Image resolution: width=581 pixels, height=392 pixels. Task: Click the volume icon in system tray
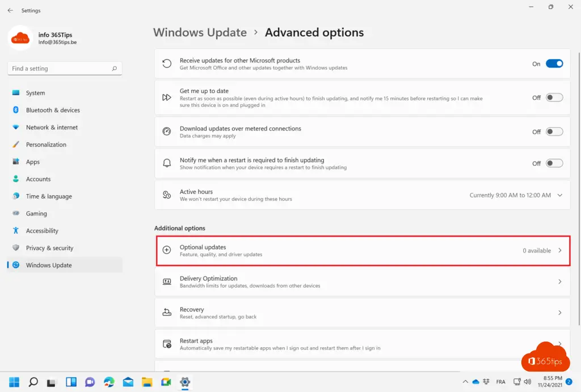tap(528, 382)
